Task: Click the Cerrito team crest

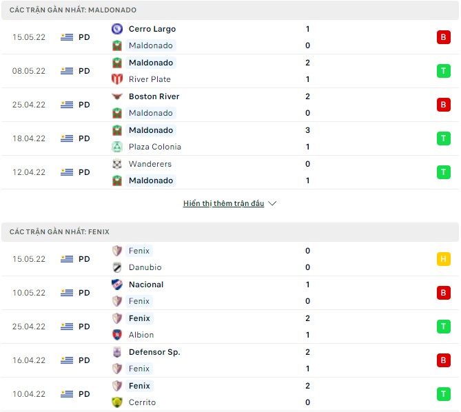Action: (x=116, y=402)
